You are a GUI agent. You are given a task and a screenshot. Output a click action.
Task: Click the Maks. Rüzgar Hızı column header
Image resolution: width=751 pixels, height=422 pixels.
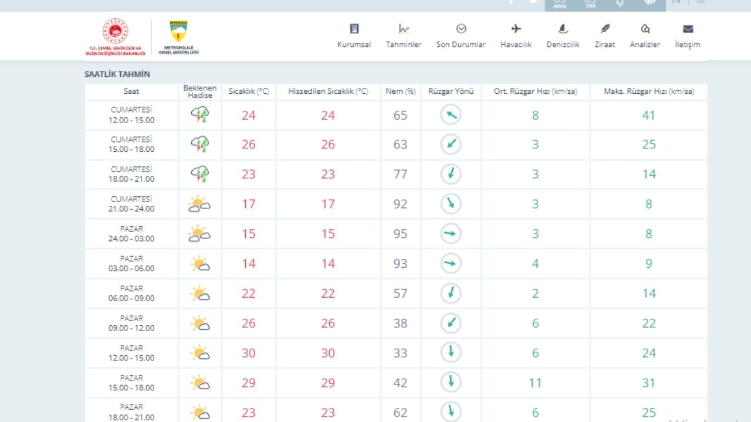point(649,91)
